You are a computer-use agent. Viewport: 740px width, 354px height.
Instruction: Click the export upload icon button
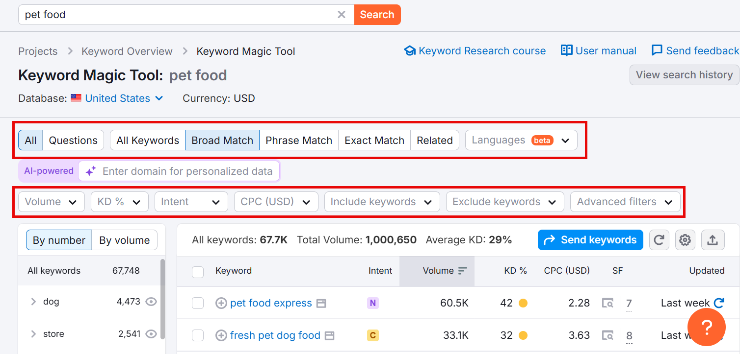713,240
